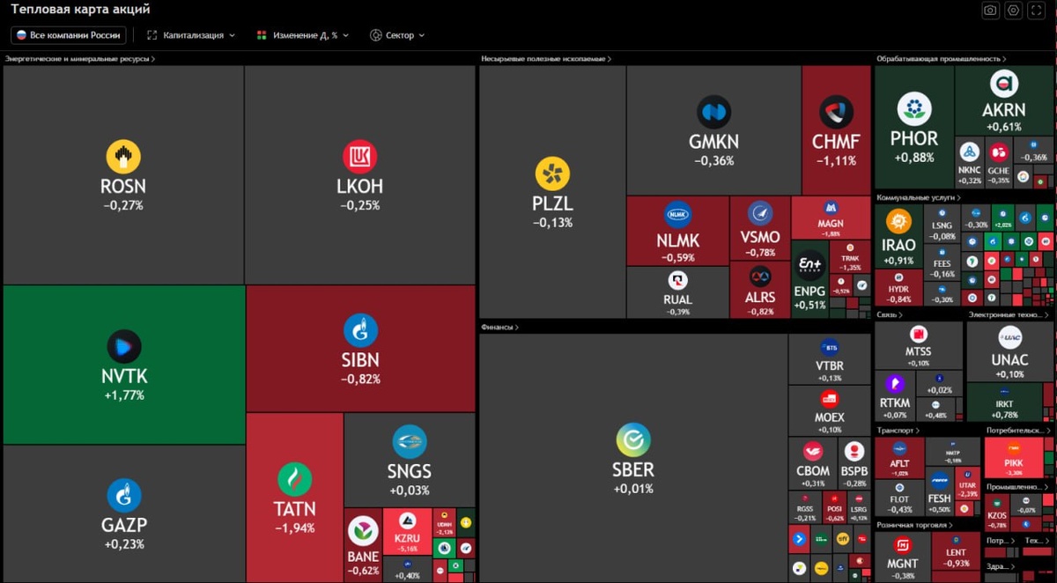Expand the Финансы sector header

click(x=500, y=327)
